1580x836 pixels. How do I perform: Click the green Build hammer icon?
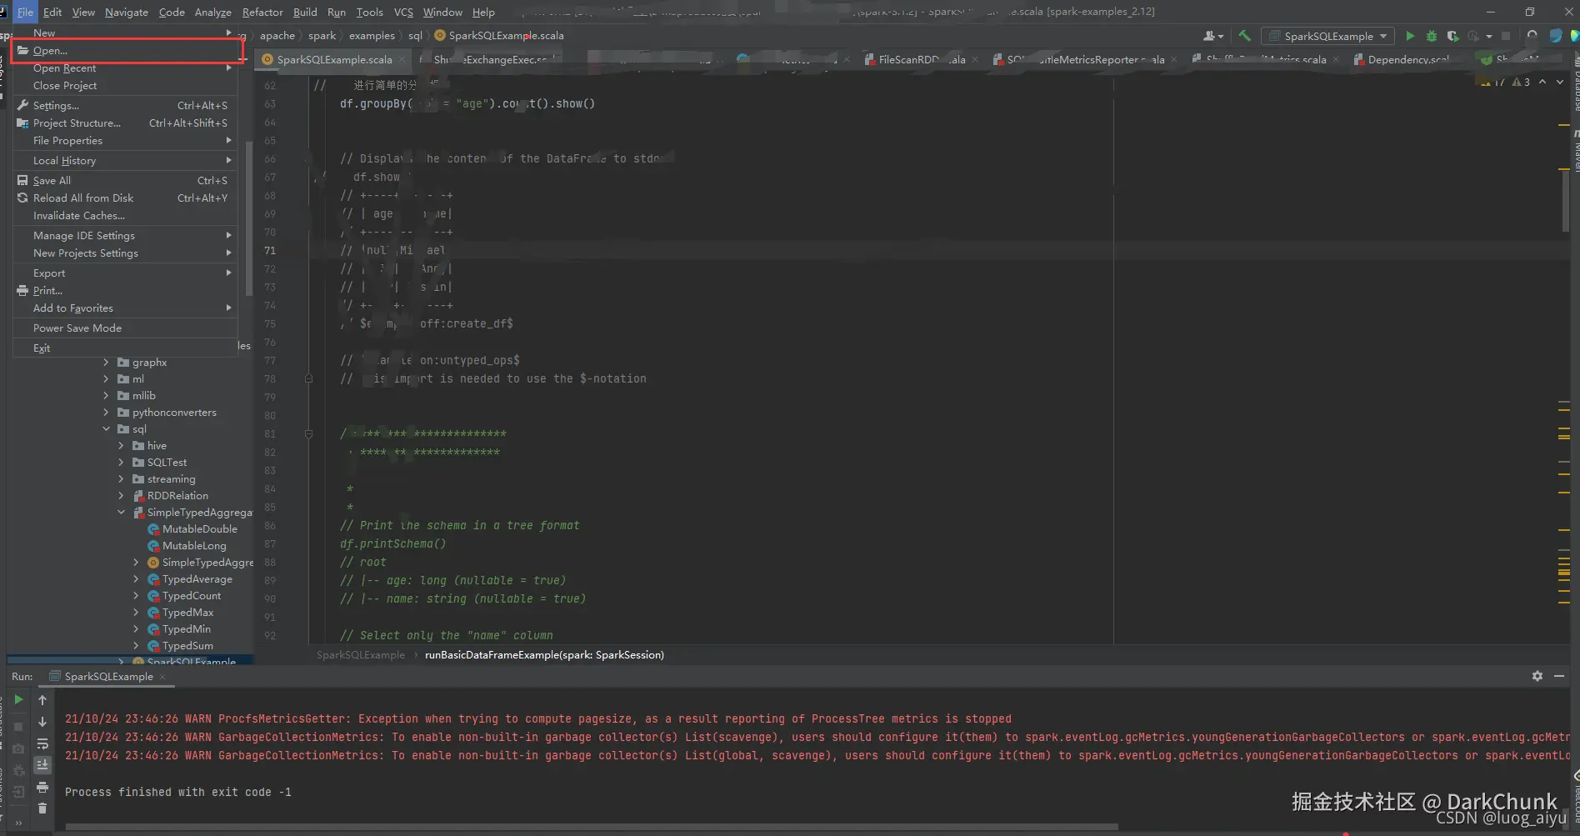tap(1244, 36)
